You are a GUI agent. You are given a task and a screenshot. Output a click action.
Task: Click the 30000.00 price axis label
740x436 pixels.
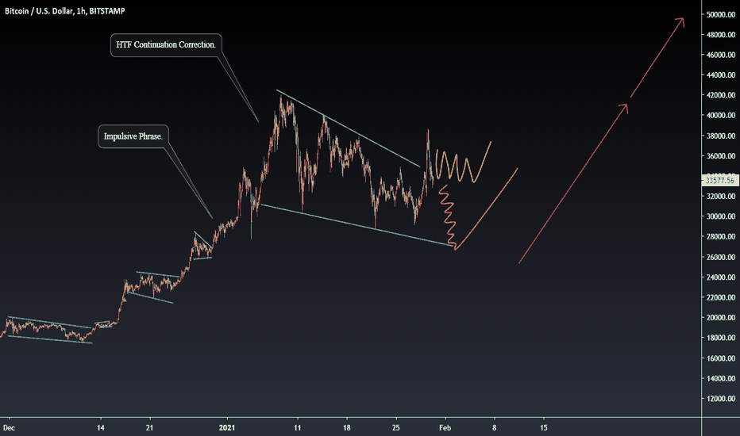pos(721,217)
